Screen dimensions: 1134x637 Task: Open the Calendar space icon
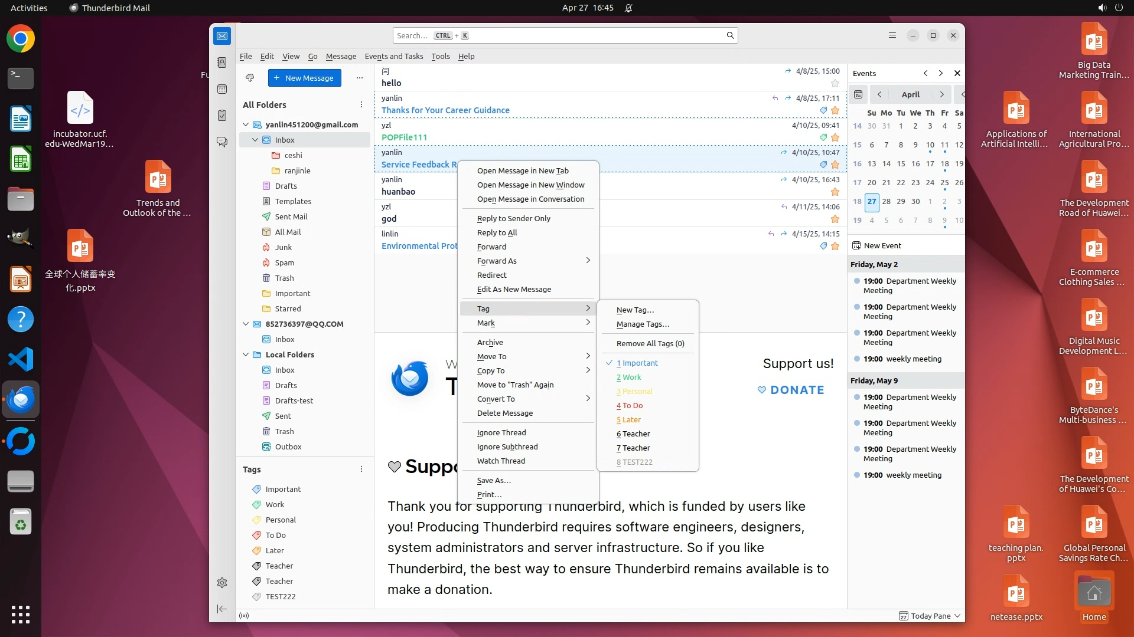point(222,89)
